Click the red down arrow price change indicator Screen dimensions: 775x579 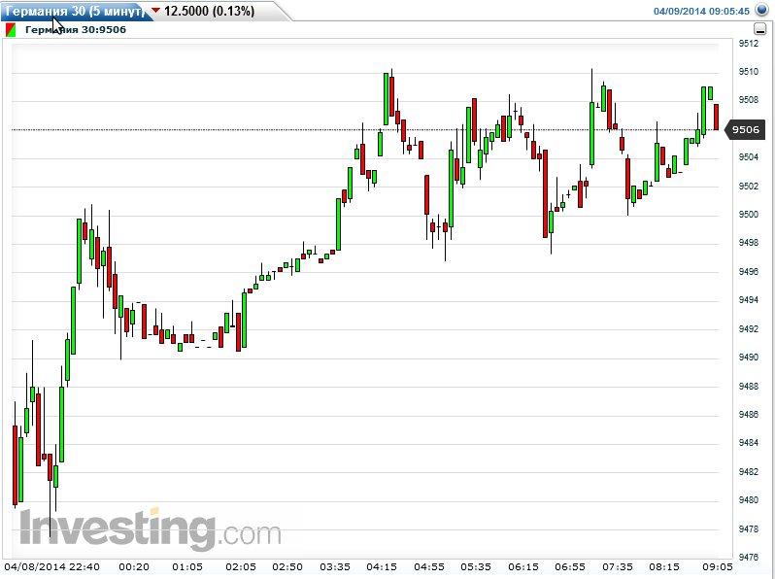pyautogui.click(x=155, y=12)
